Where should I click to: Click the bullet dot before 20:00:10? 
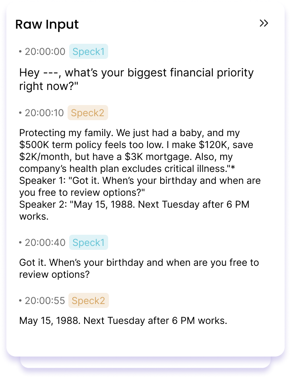coord(20,113)
